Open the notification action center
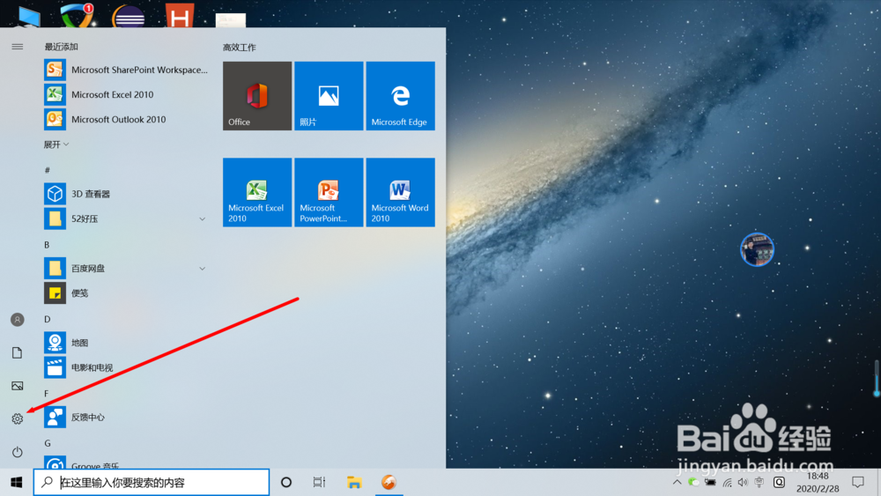This screenshot has width=881, height=496. [858, 482]
